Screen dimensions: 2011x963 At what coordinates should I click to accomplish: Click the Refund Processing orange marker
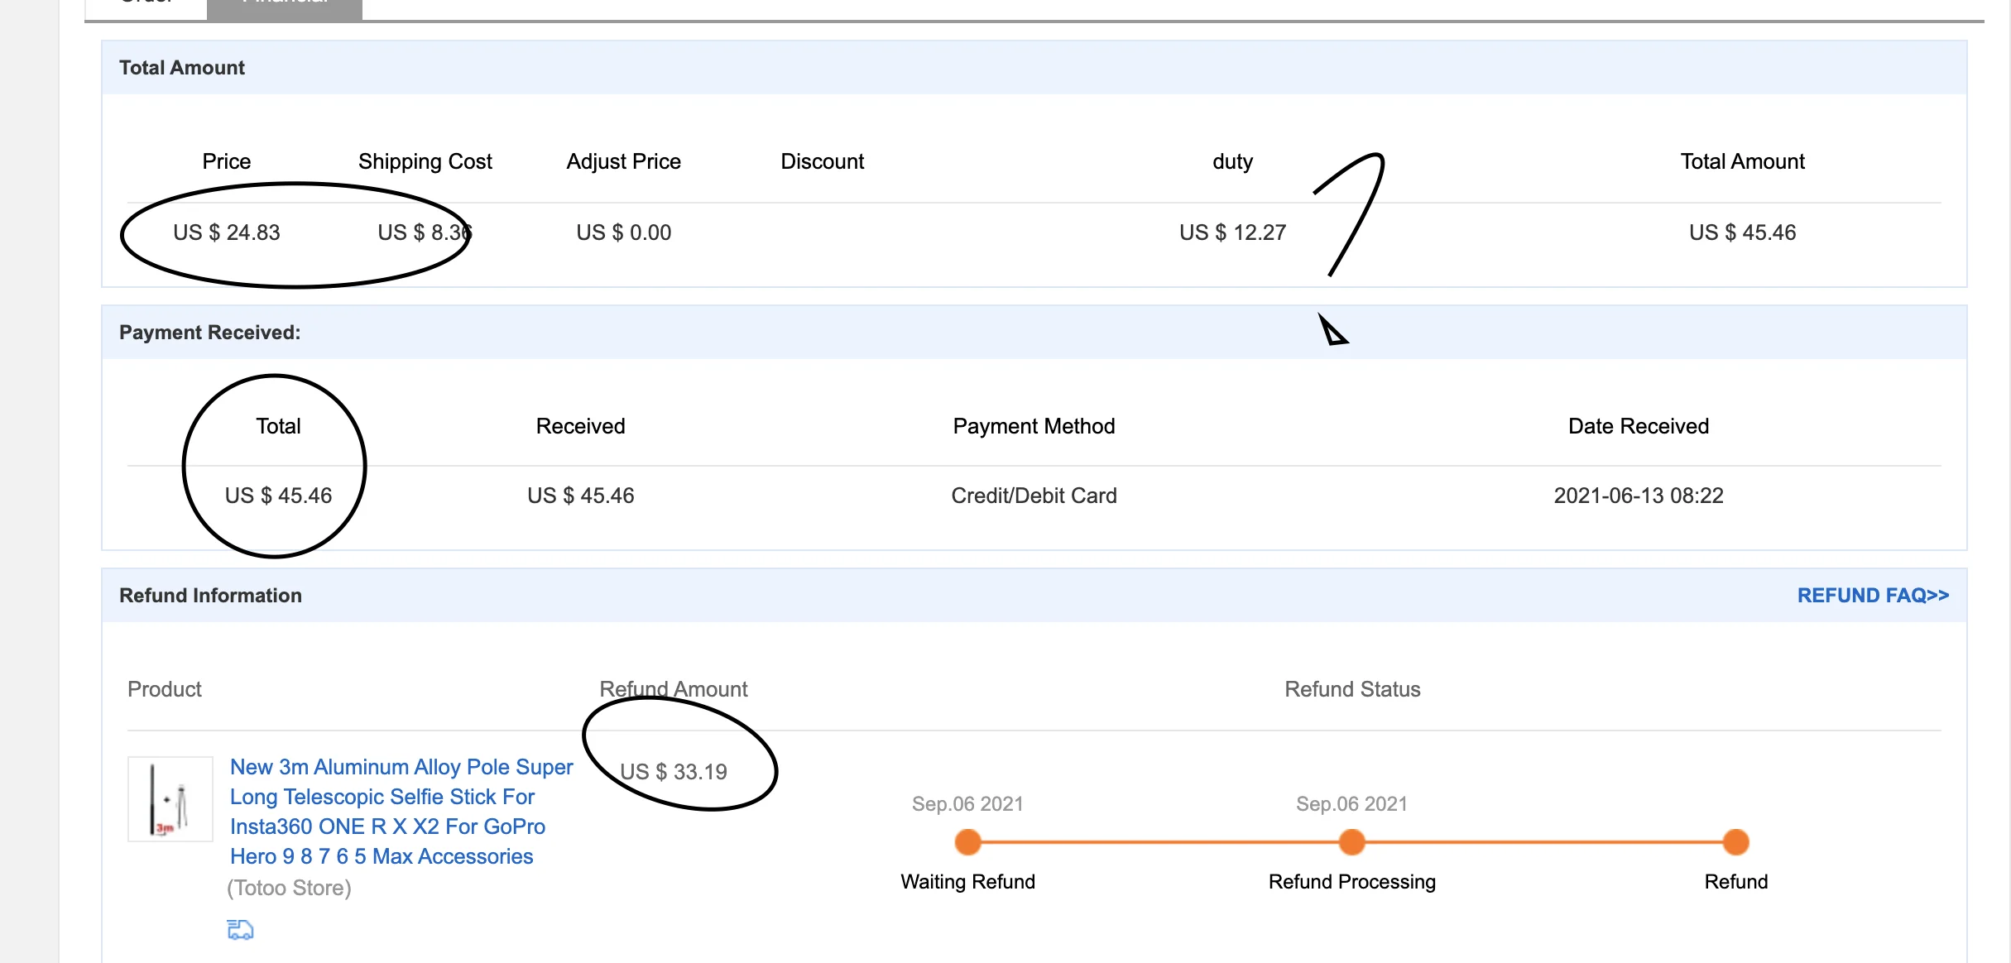coord(1351,842)
